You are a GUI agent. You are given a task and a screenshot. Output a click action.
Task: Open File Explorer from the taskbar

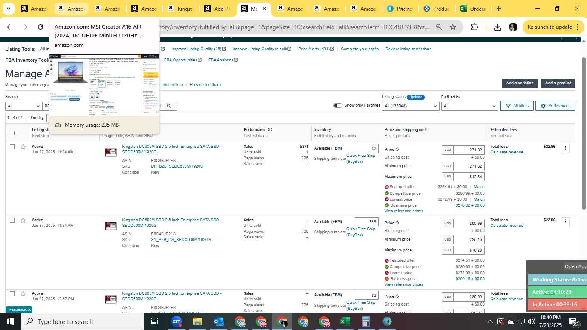pos(197,321)
